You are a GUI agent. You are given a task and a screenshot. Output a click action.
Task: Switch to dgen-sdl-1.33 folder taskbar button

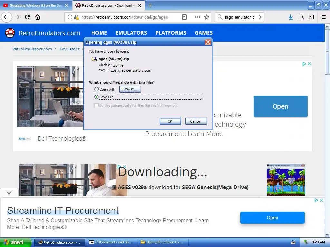tap(163, 242)
